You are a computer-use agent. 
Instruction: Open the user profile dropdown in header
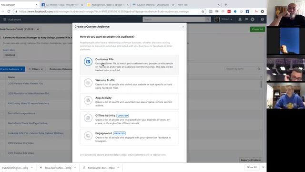pos(224,19)
